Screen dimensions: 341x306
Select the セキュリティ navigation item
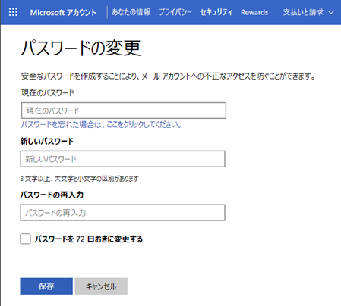click(216, 12)
